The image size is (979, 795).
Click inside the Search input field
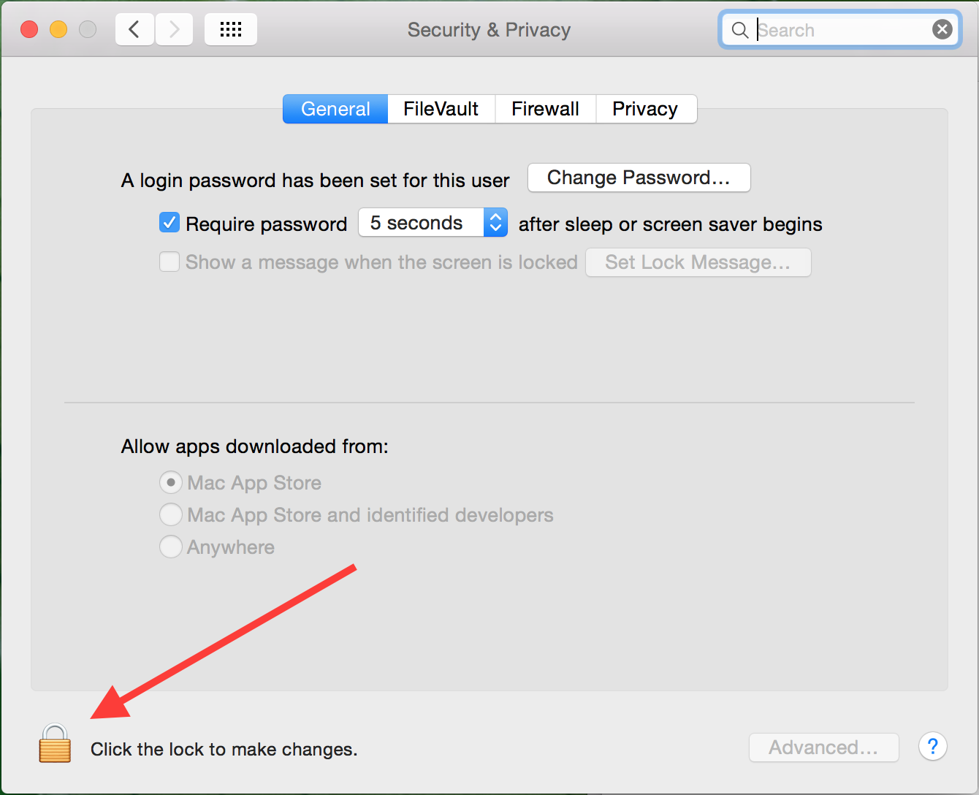click(x=840, y=30)
